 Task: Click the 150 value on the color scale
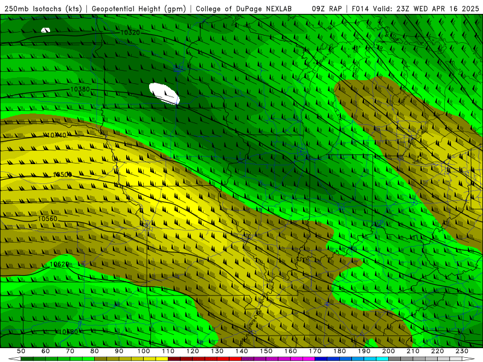pyautogui.click(x=266, y=351)
